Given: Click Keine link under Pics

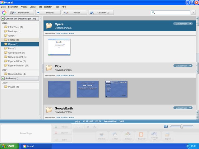Looking at the screenshot, I should pos(72,75).
